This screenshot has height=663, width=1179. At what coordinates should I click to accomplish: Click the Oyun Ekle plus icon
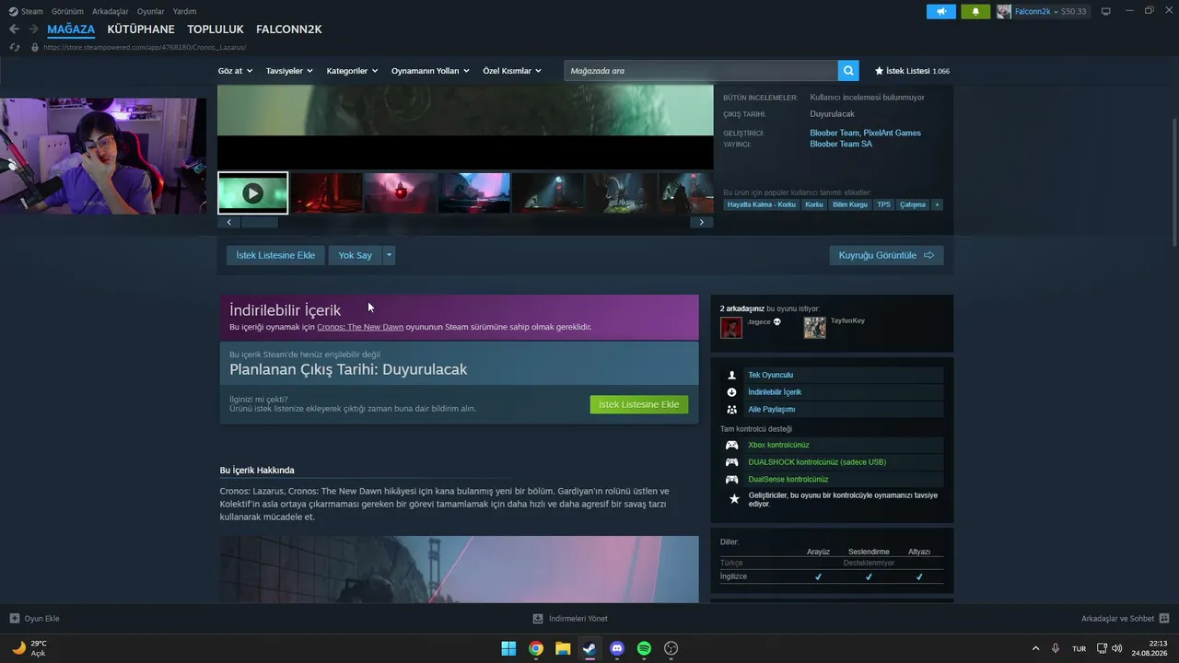(14, 619)
